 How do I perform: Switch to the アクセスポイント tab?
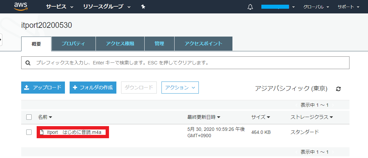tap(204, 44)
